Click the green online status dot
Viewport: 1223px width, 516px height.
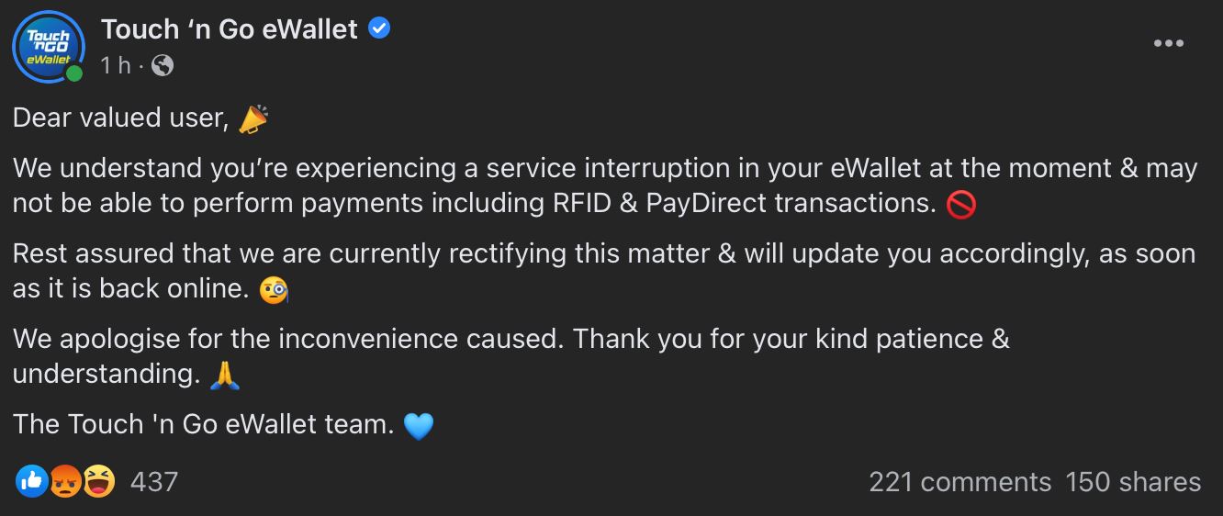click(x=74, y=73)
